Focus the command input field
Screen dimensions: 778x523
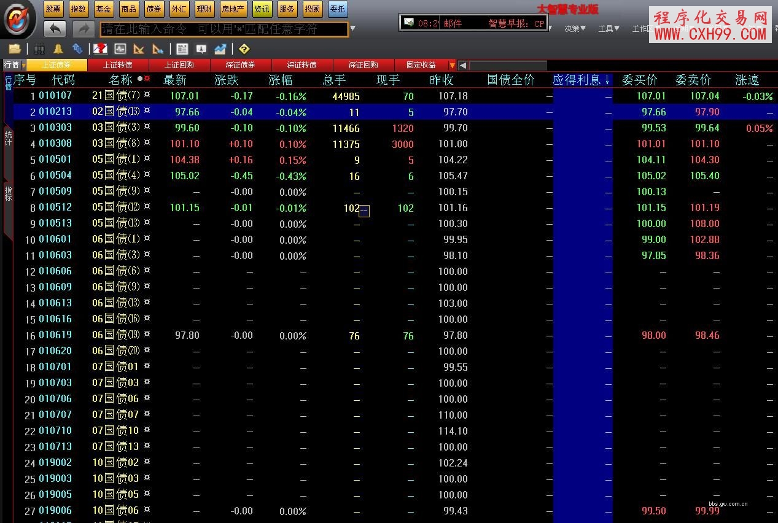coord(224,29)
